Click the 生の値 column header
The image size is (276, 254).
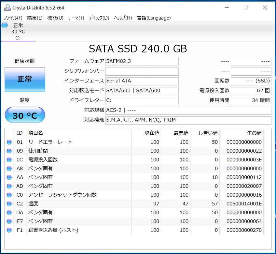point(241,133)
